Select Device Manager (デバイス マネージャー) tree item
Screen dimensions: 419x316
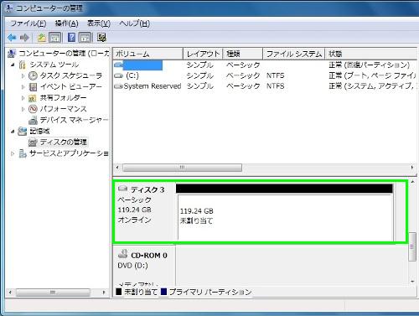click(x=74, y=120)
